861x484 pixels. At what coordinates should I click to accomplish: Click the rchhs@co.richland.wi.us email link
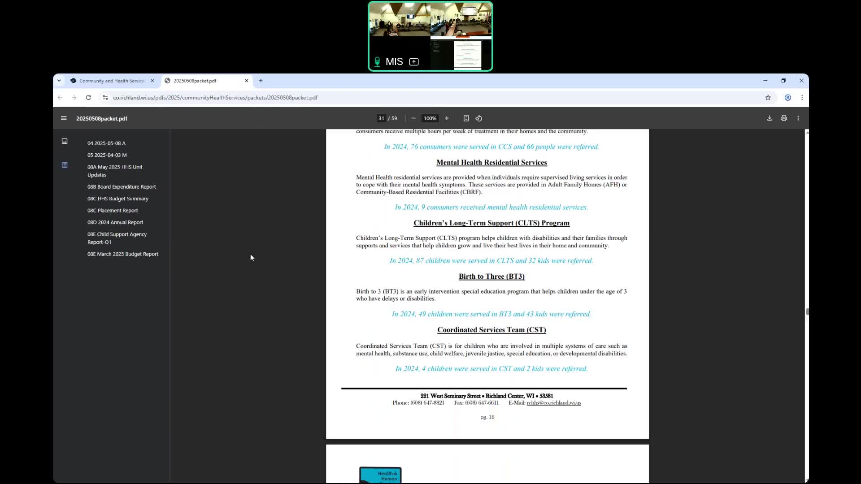(x=554, y=403)
